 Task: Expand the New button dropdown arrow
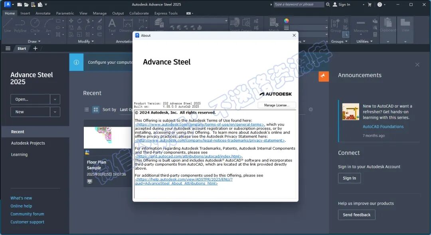[55, 112]
